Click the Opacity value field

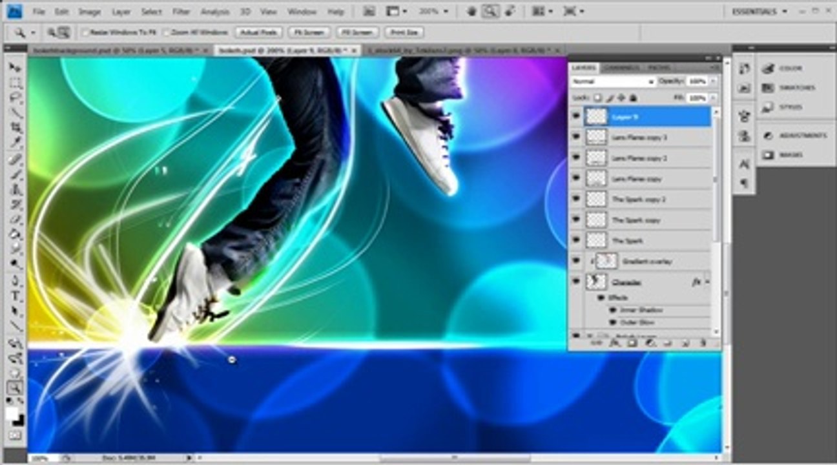tap(697, 82)
